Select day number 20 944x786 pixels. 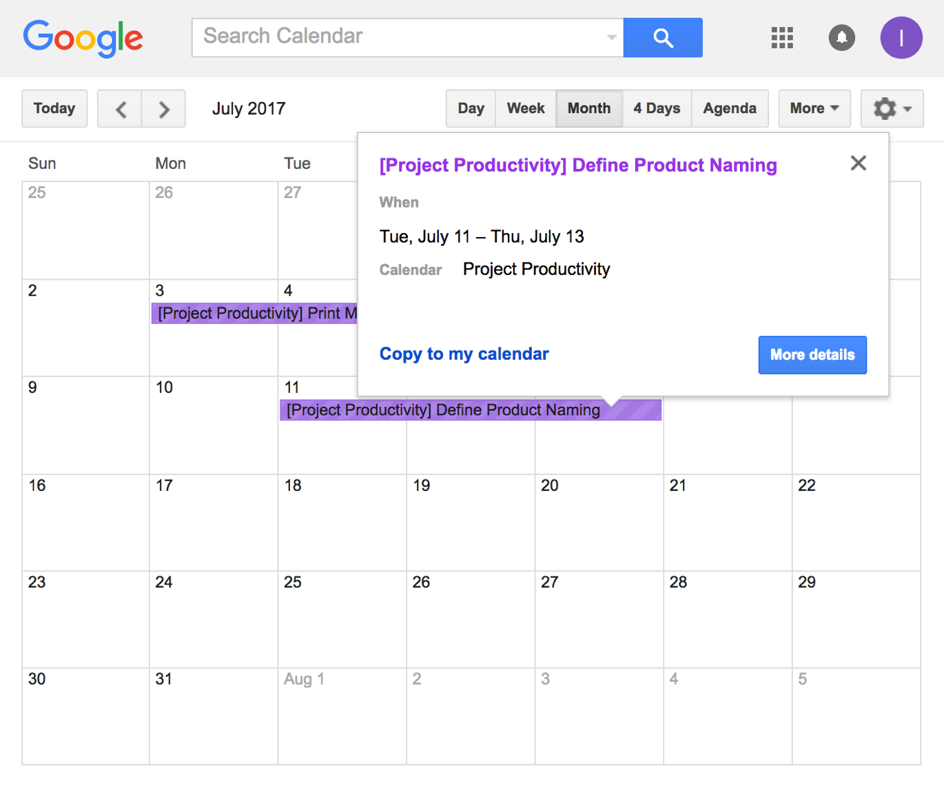click(549, 485)
